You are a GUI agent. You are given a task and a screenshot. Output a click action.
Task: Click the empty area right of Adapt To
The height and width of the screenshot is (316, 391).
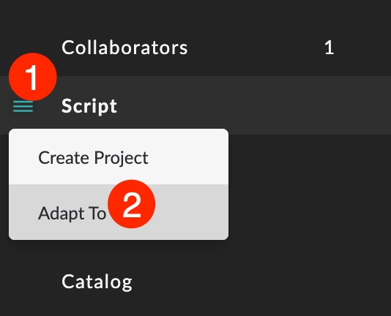tap(192, 212)
